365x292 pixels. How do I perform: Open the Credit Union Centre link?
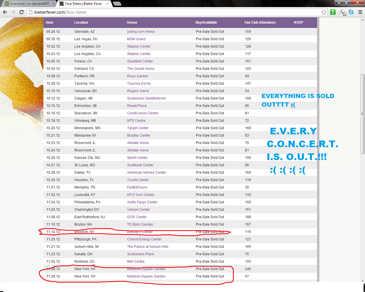click(x=143, y=113)
